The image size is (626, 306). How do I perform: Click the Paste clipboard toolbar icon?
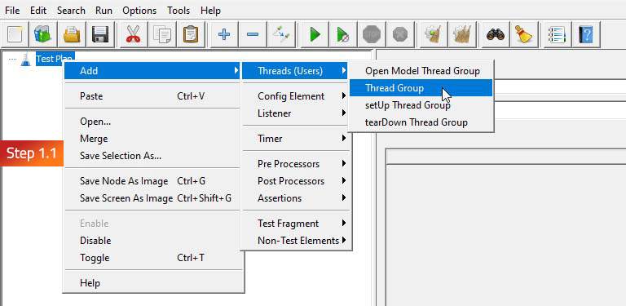(191, 35)
